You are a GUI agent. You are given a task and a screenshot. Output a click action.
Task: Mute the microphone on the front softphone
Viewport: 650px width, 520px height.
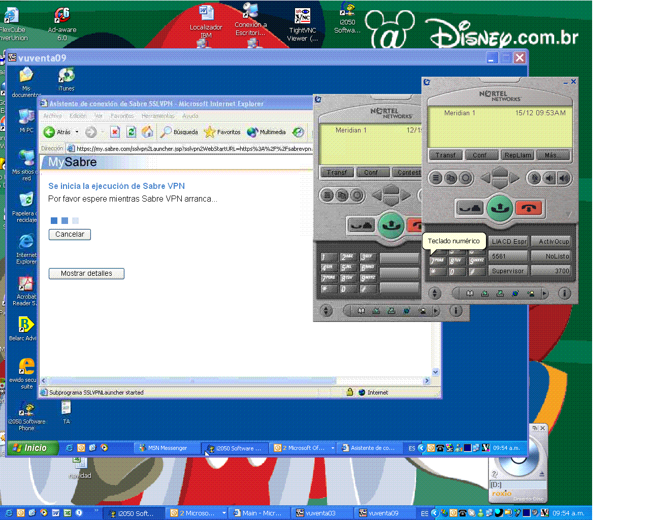[534, 178]
